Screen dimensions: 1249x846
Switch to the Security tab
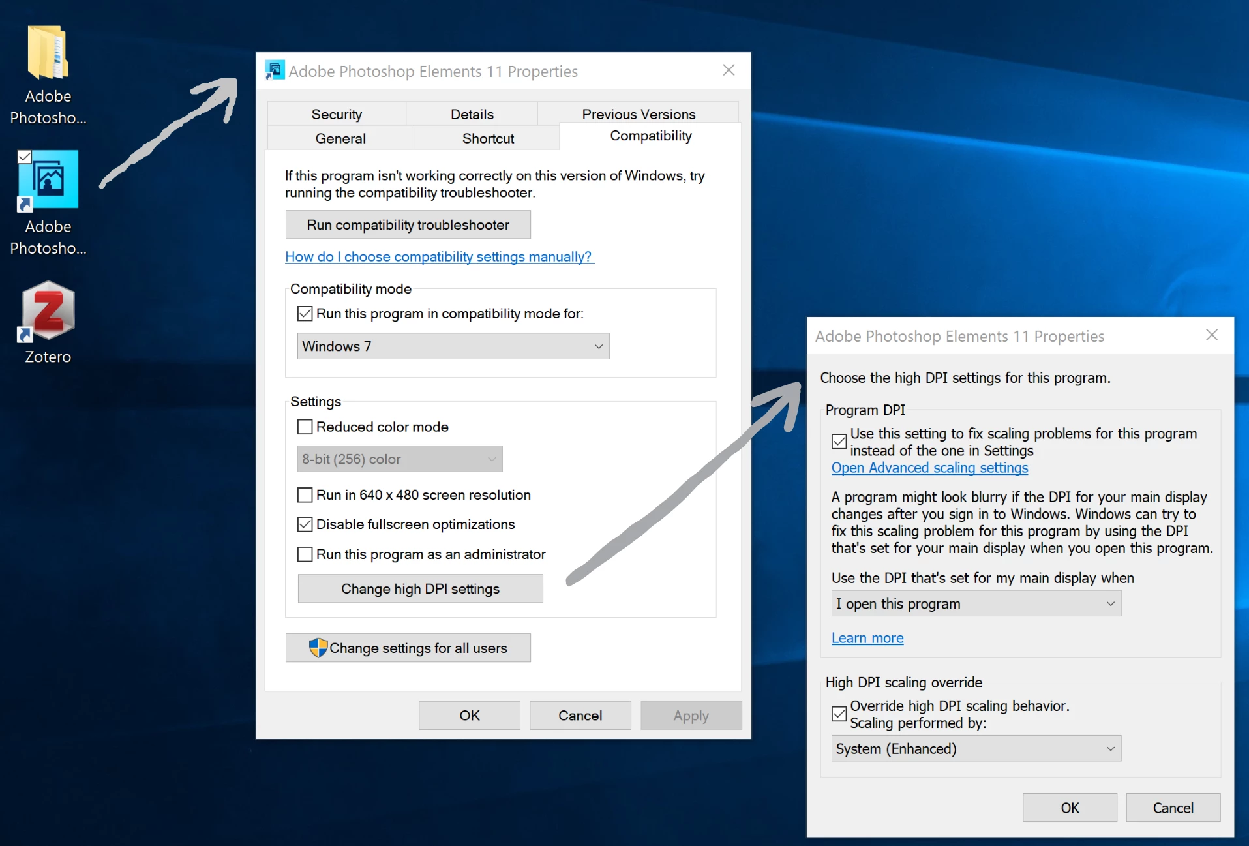tap(337, 114)
